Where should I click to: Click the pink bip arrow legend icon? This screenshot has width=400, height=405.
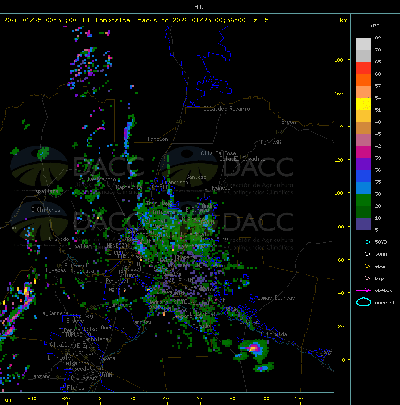point(363,278)
